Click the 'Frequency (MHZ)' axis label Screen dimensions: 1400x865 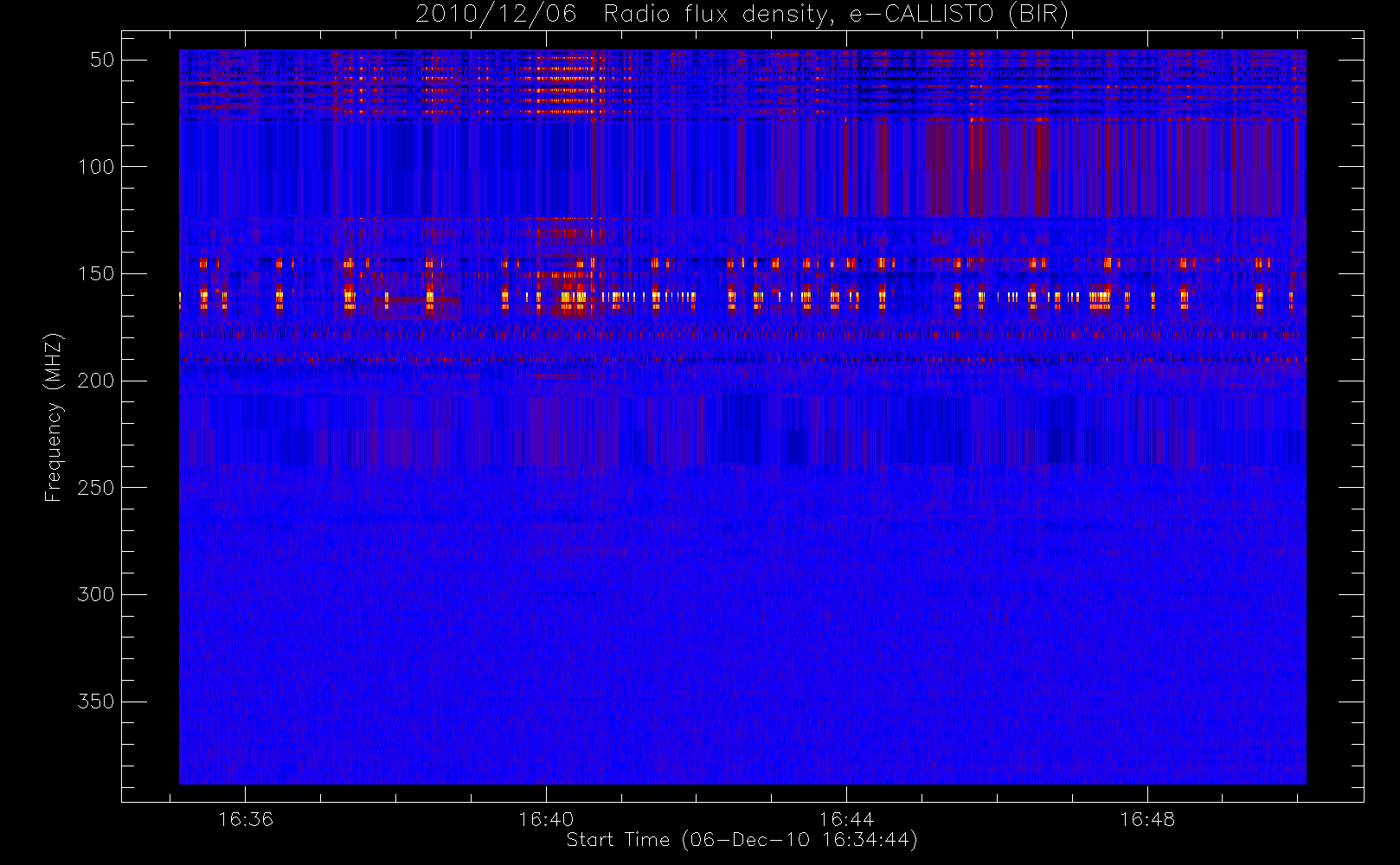pos(54,417)
